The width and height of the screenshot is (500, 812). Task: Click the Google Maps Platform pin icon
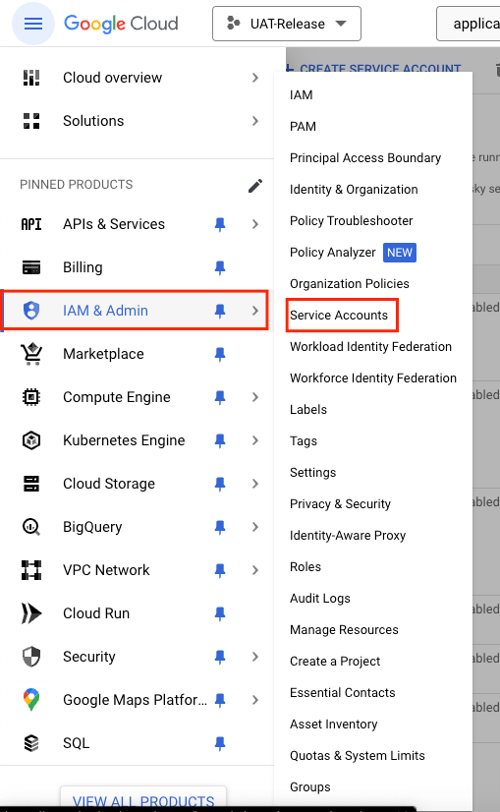[31, 700]
